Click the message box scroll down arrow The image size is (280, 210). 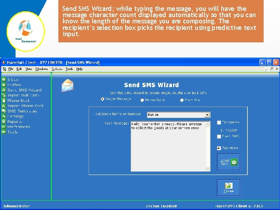tap(207, 168)
